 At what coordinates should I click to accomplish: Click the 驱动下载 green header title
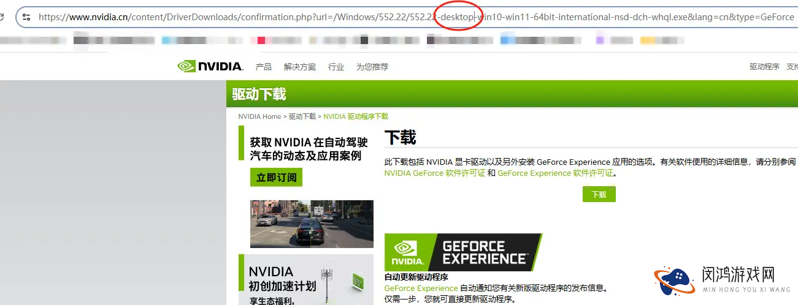click(259, 94)
